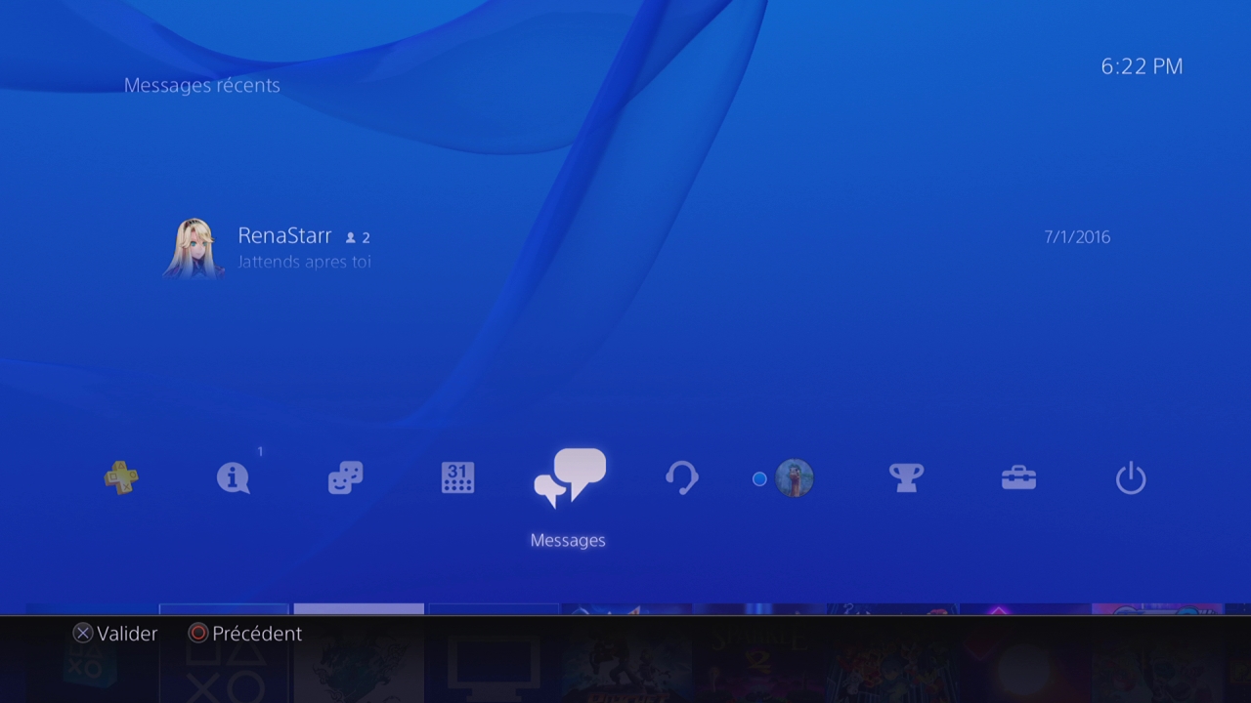Click the clock showing 6:22 PM
Image resolution: width=1251 pixels, height=703 pixels.
click(1142, 66)
